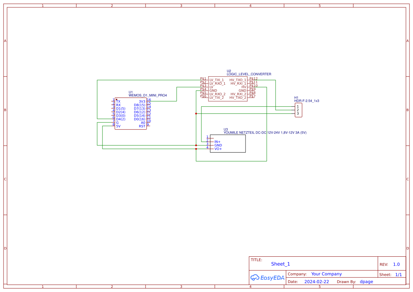
Task: Click pin 2 of the H1 header
Action: [298, 110]
